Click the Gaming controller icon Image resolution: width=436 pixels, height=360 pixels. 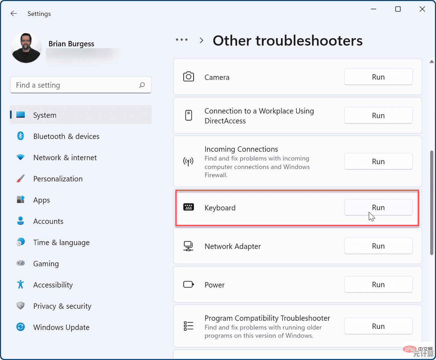[x=20, y=264]
